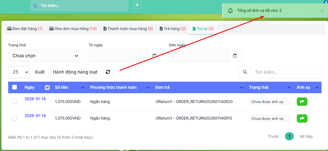Check the box for ORDER_RETURN202601140920 row
Image resolution: width=328 pixels, height=151 pixels.
coord(15,102)
